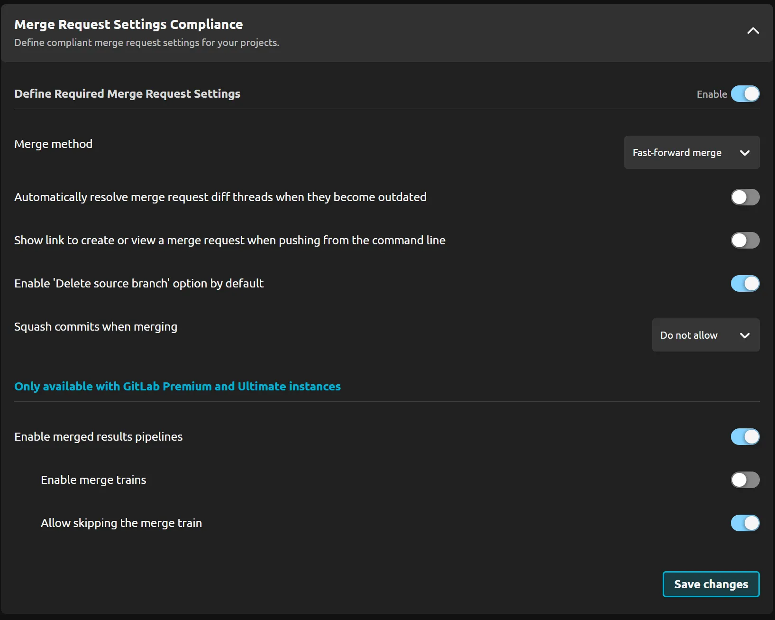Open the Merge method dropdown

[691, 152]
